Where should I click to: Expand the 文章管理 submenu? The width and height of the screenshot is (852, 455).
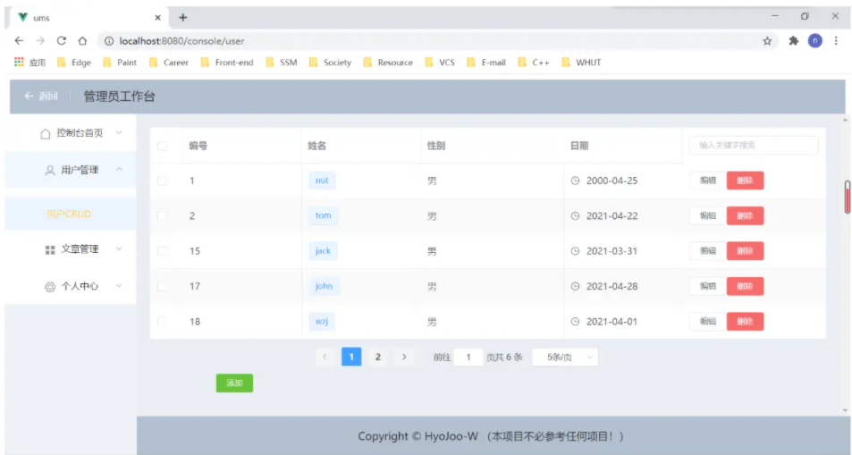pos(119,249)
